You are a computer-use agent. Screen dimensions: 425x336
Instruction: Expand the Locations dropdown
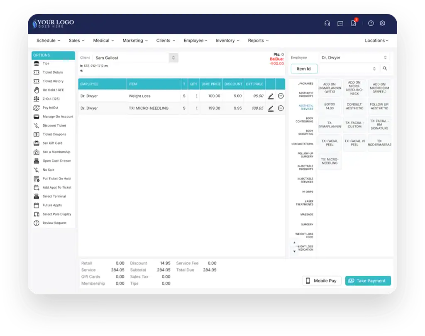[x=376, y=41]
